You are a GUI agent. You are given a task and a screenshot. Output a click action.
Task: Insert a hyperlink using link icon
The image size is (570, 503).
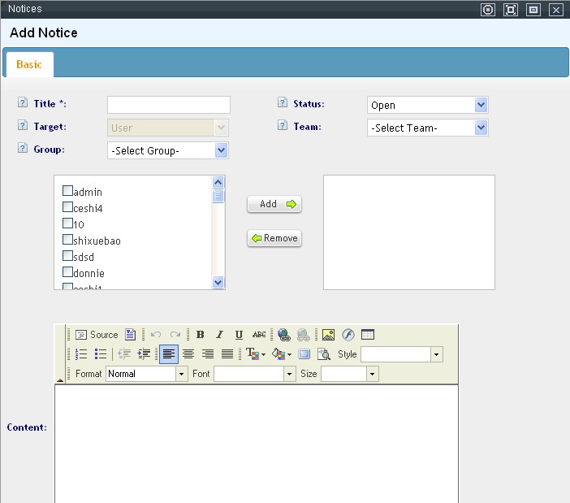click(283, 335)
